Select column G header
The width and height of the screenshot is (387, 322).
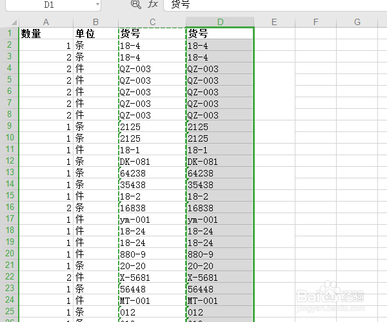(x=357, y=22)
